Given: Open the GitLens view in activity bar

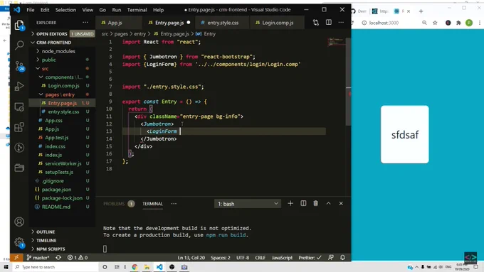Looking at the screenshot, I should click(19, 148).
